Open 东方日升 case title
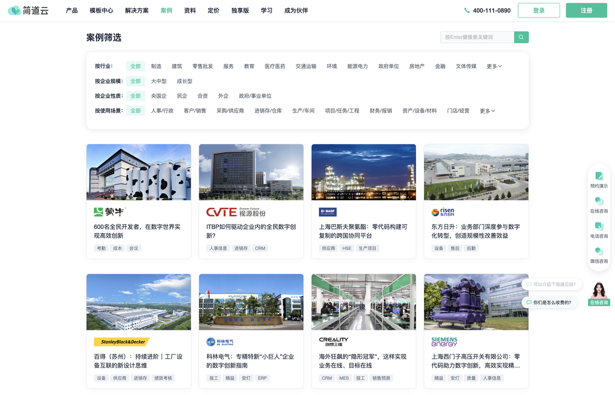The image size is (615, 395). click(x=476, y=231)
